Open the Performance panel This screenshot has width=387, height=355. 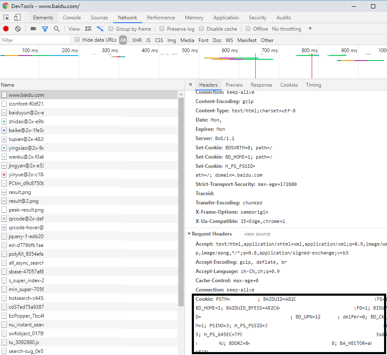click(161, 18)
